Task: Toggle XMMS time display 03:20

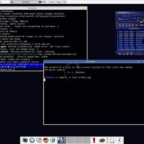Action: pos(126,16)
